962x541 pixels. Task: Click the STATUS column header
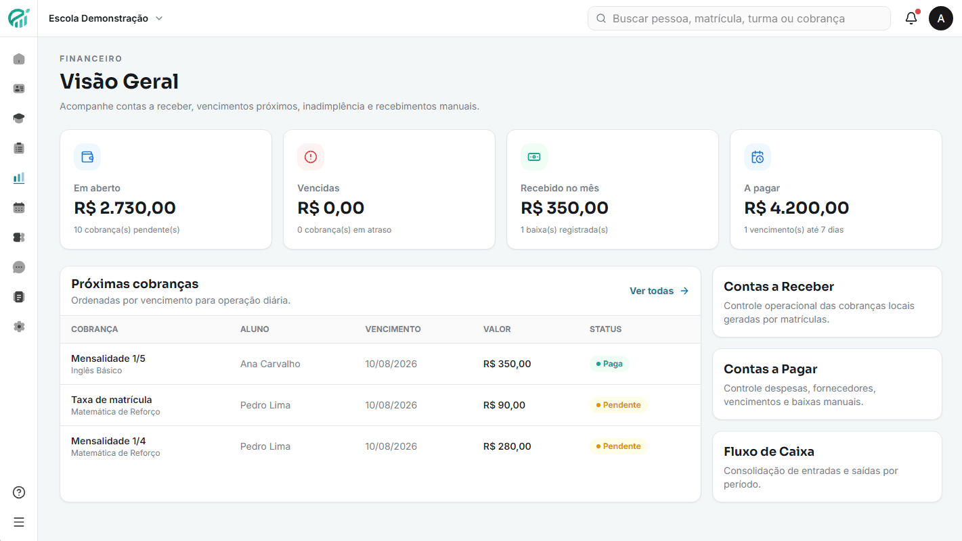(605, 329)
